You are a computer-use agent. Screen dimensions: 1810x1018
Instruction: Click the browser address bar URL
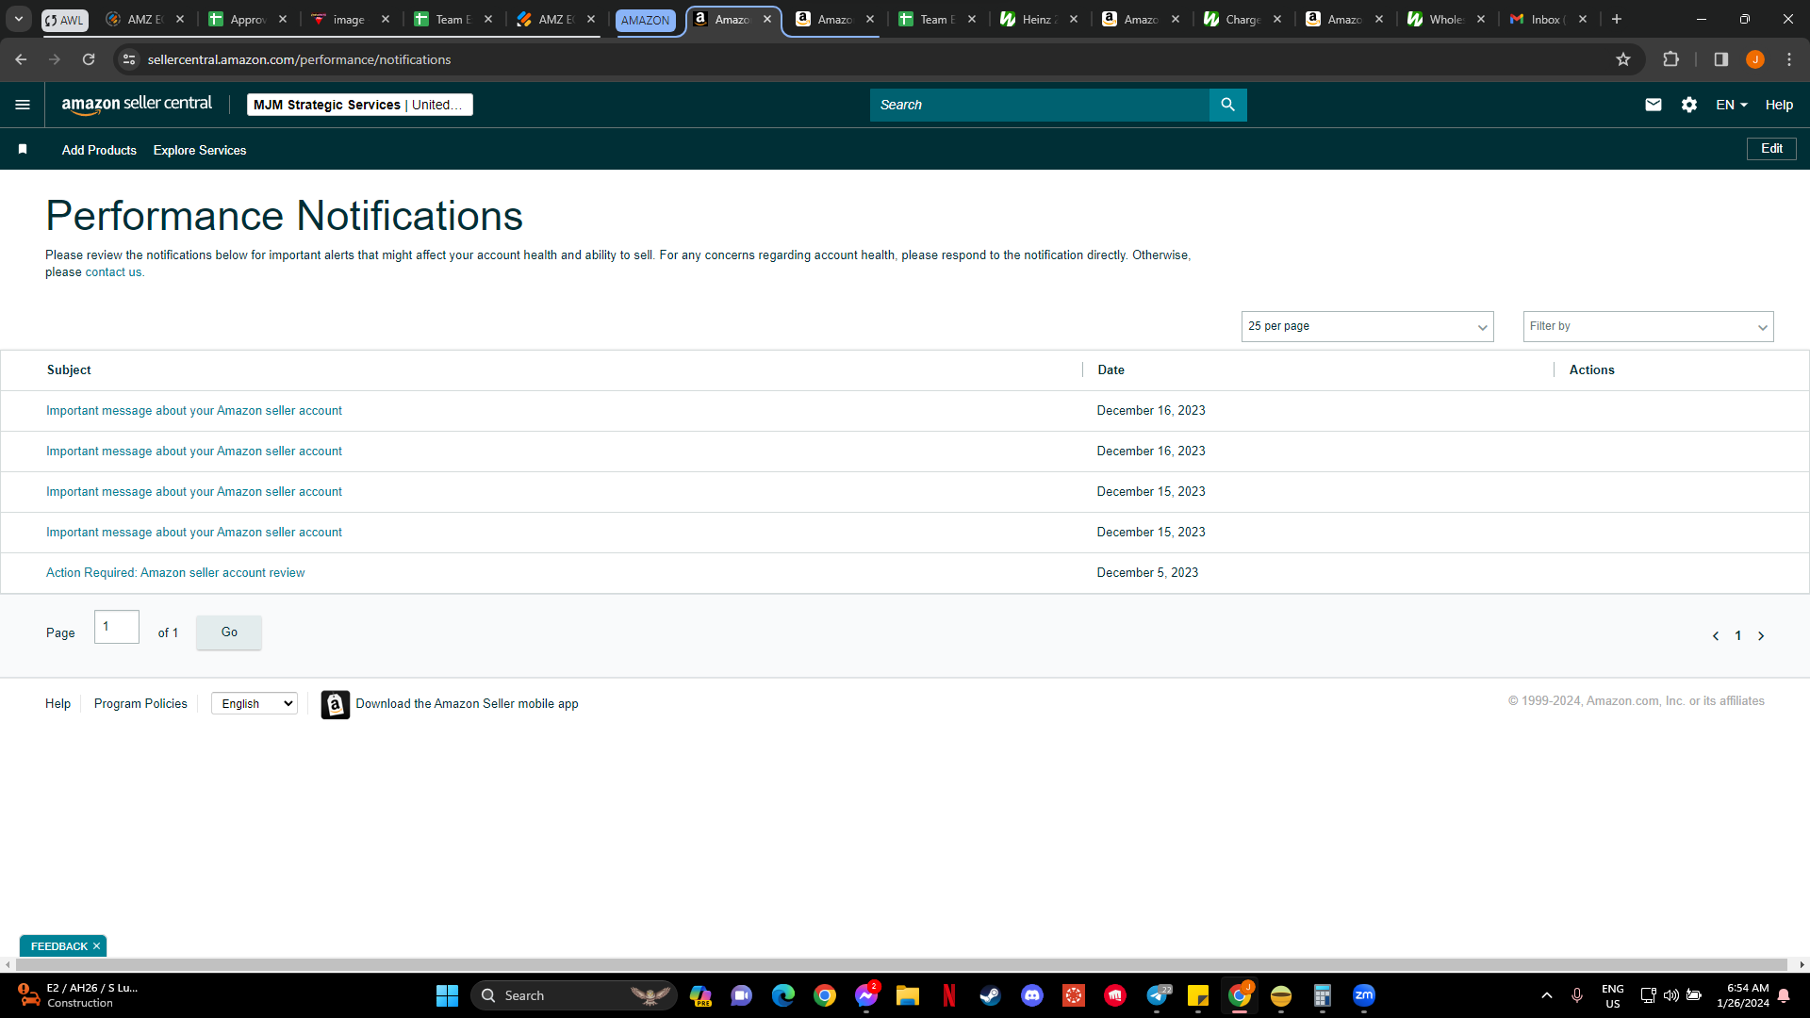(299, 59)
